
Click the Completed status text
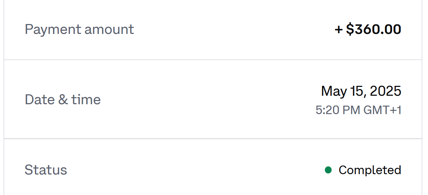(x=370, y=170)
